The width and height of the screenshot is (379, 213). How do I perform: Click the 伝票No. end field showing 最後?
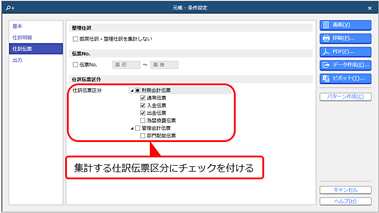[165, 64]
